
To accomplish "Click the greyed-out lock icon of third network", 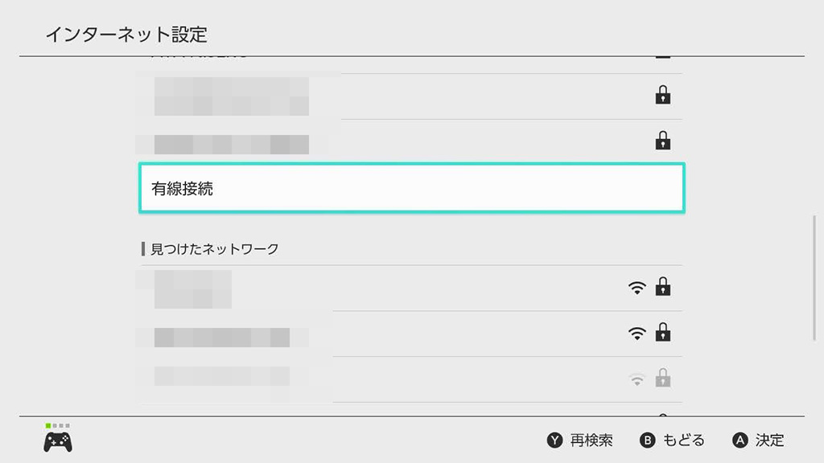I will coord(663,378).
